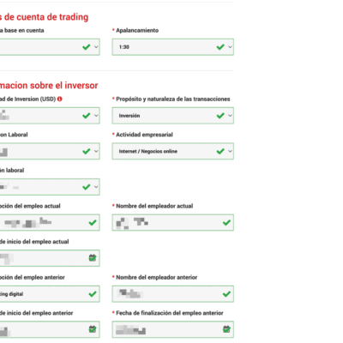Image resolution: width=343 pixels, height=343 pixels.
Task: Click green checkmark in Apalancamiento field
Action: (x=220, y=47)
